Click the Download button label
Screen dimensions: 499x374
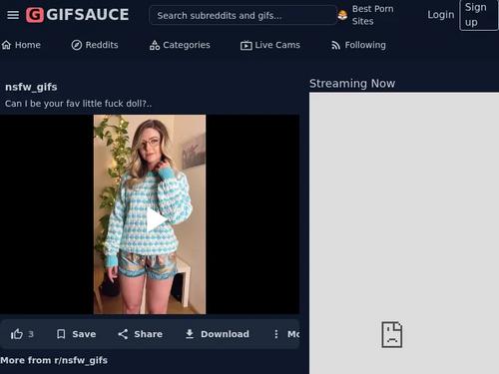click(225, 334)
